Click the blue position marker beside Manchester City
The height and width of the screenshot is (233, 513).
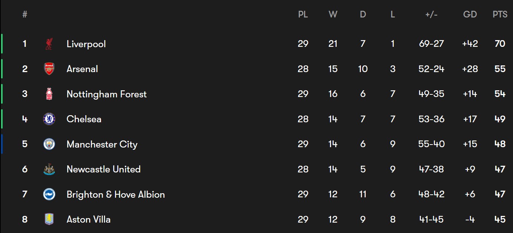coord(2,144)
